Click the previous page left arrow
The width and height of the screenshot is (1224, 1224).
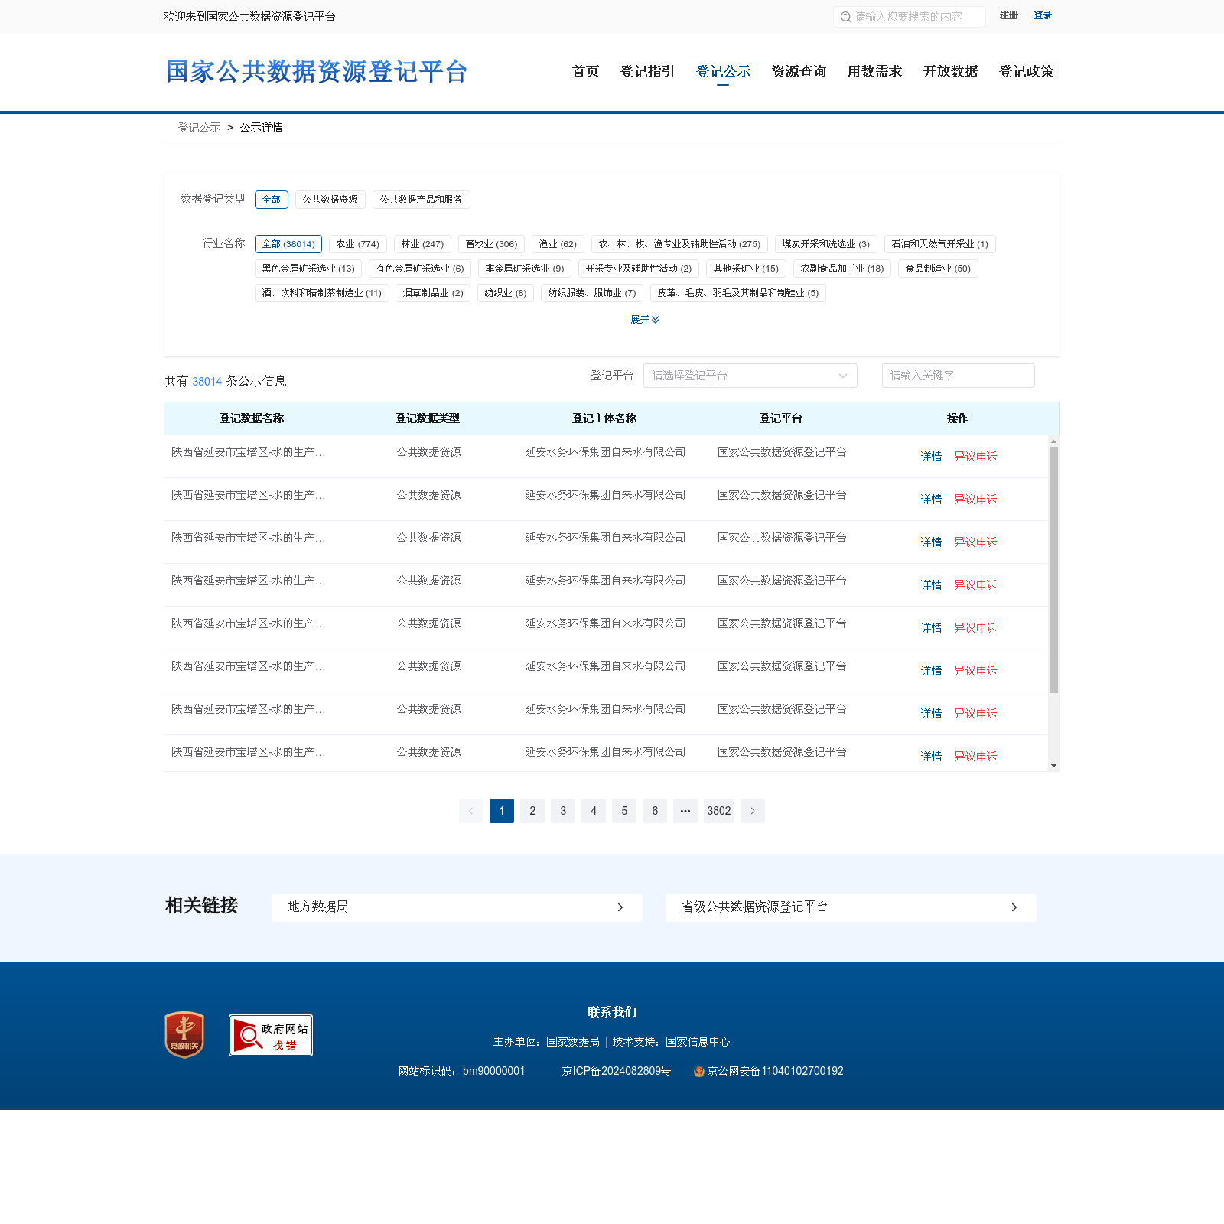pos(471,811)
